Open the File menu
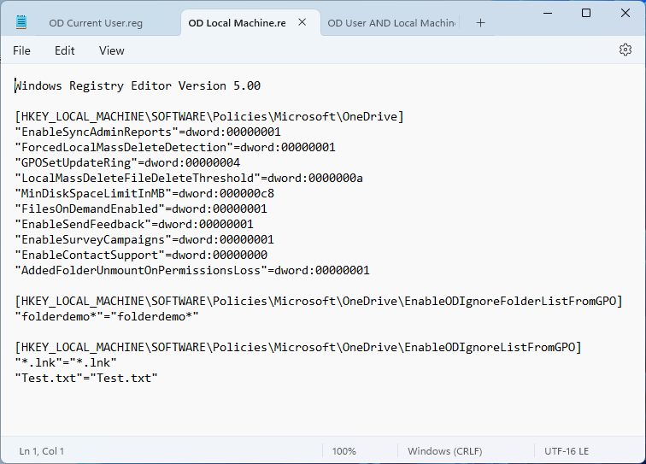Image resolution: width=646 pixels, height=464 pixels. click(21, 50)
